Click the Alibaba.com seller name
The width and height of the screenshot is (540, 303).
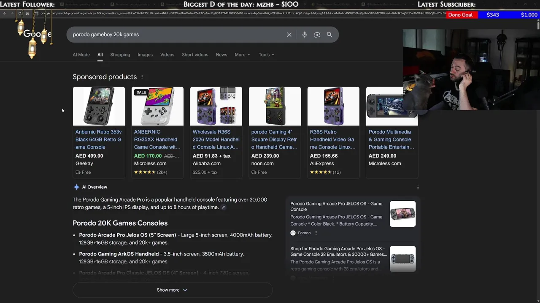tap(207, 163)
